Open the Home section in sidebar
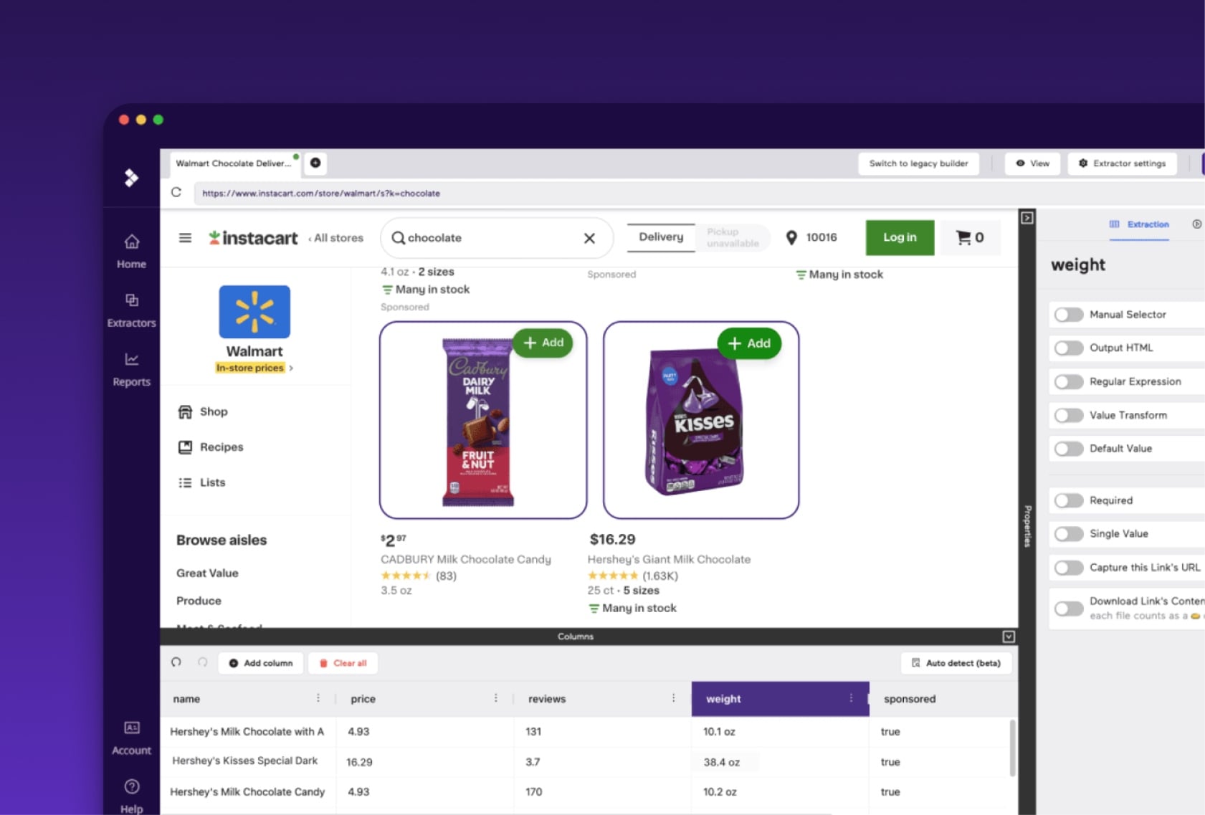The width and height of the screenshot is (1205, 815). 131,252
